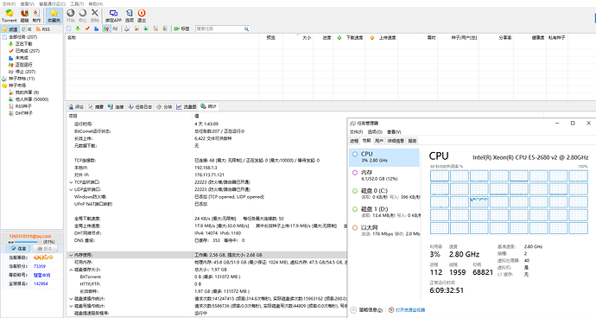The width and height of the screenshot is (596, 318).
Task: Click the red exit (退出) power icon
Action: pyautogui.click(x=142, y=16)
